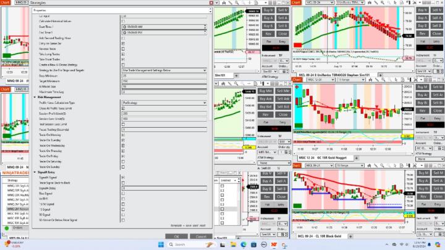Viewport: 445px width, 250px height.
Task: Click zoom in magnifier in MGC 12-24 chart toolbar
Action: tap(383, 80)
